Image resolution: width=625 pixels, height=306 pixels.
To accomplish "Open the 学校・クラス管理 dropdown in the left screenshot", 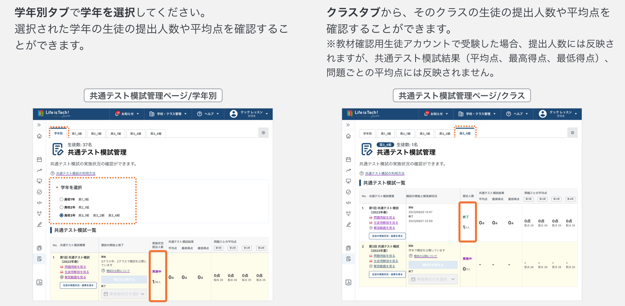I will (x=168, y=114).
